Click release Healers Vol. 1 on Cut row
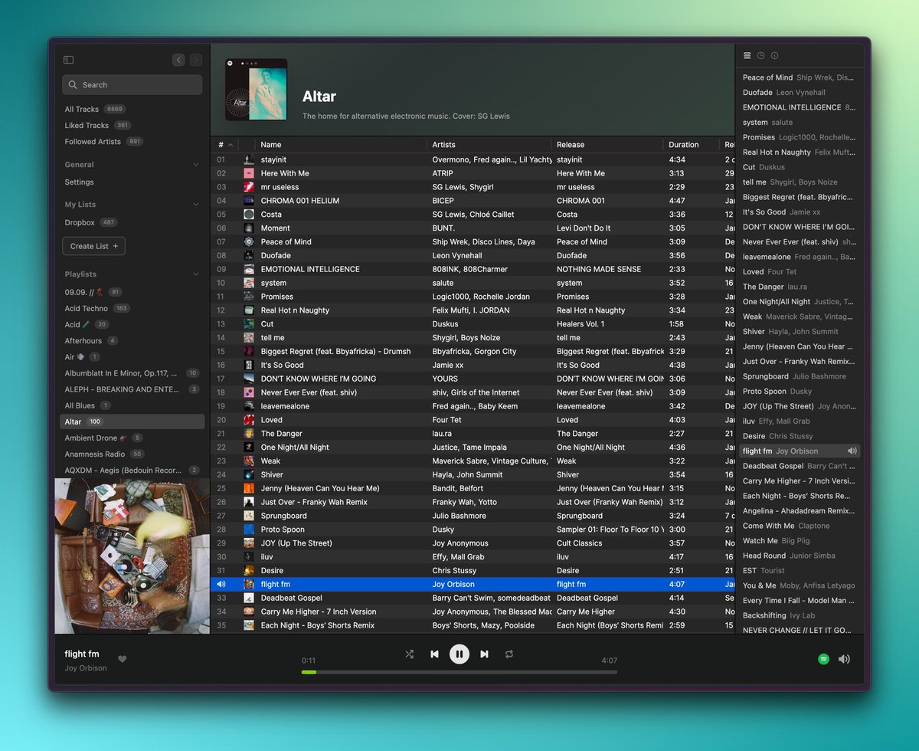This screenshot has width=919, height=751. (x=581, y=324)
